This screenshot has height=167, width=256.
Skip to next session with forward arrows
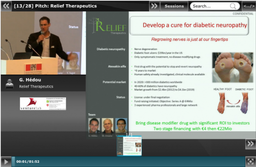point(154,6)
